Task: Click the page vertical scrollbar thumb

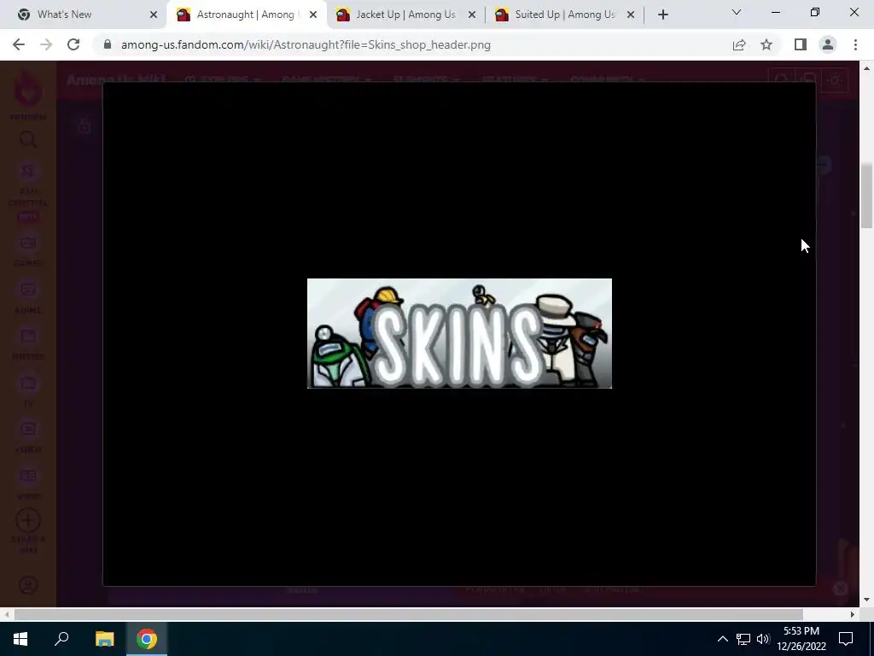Action: click(x=865, y=196)
